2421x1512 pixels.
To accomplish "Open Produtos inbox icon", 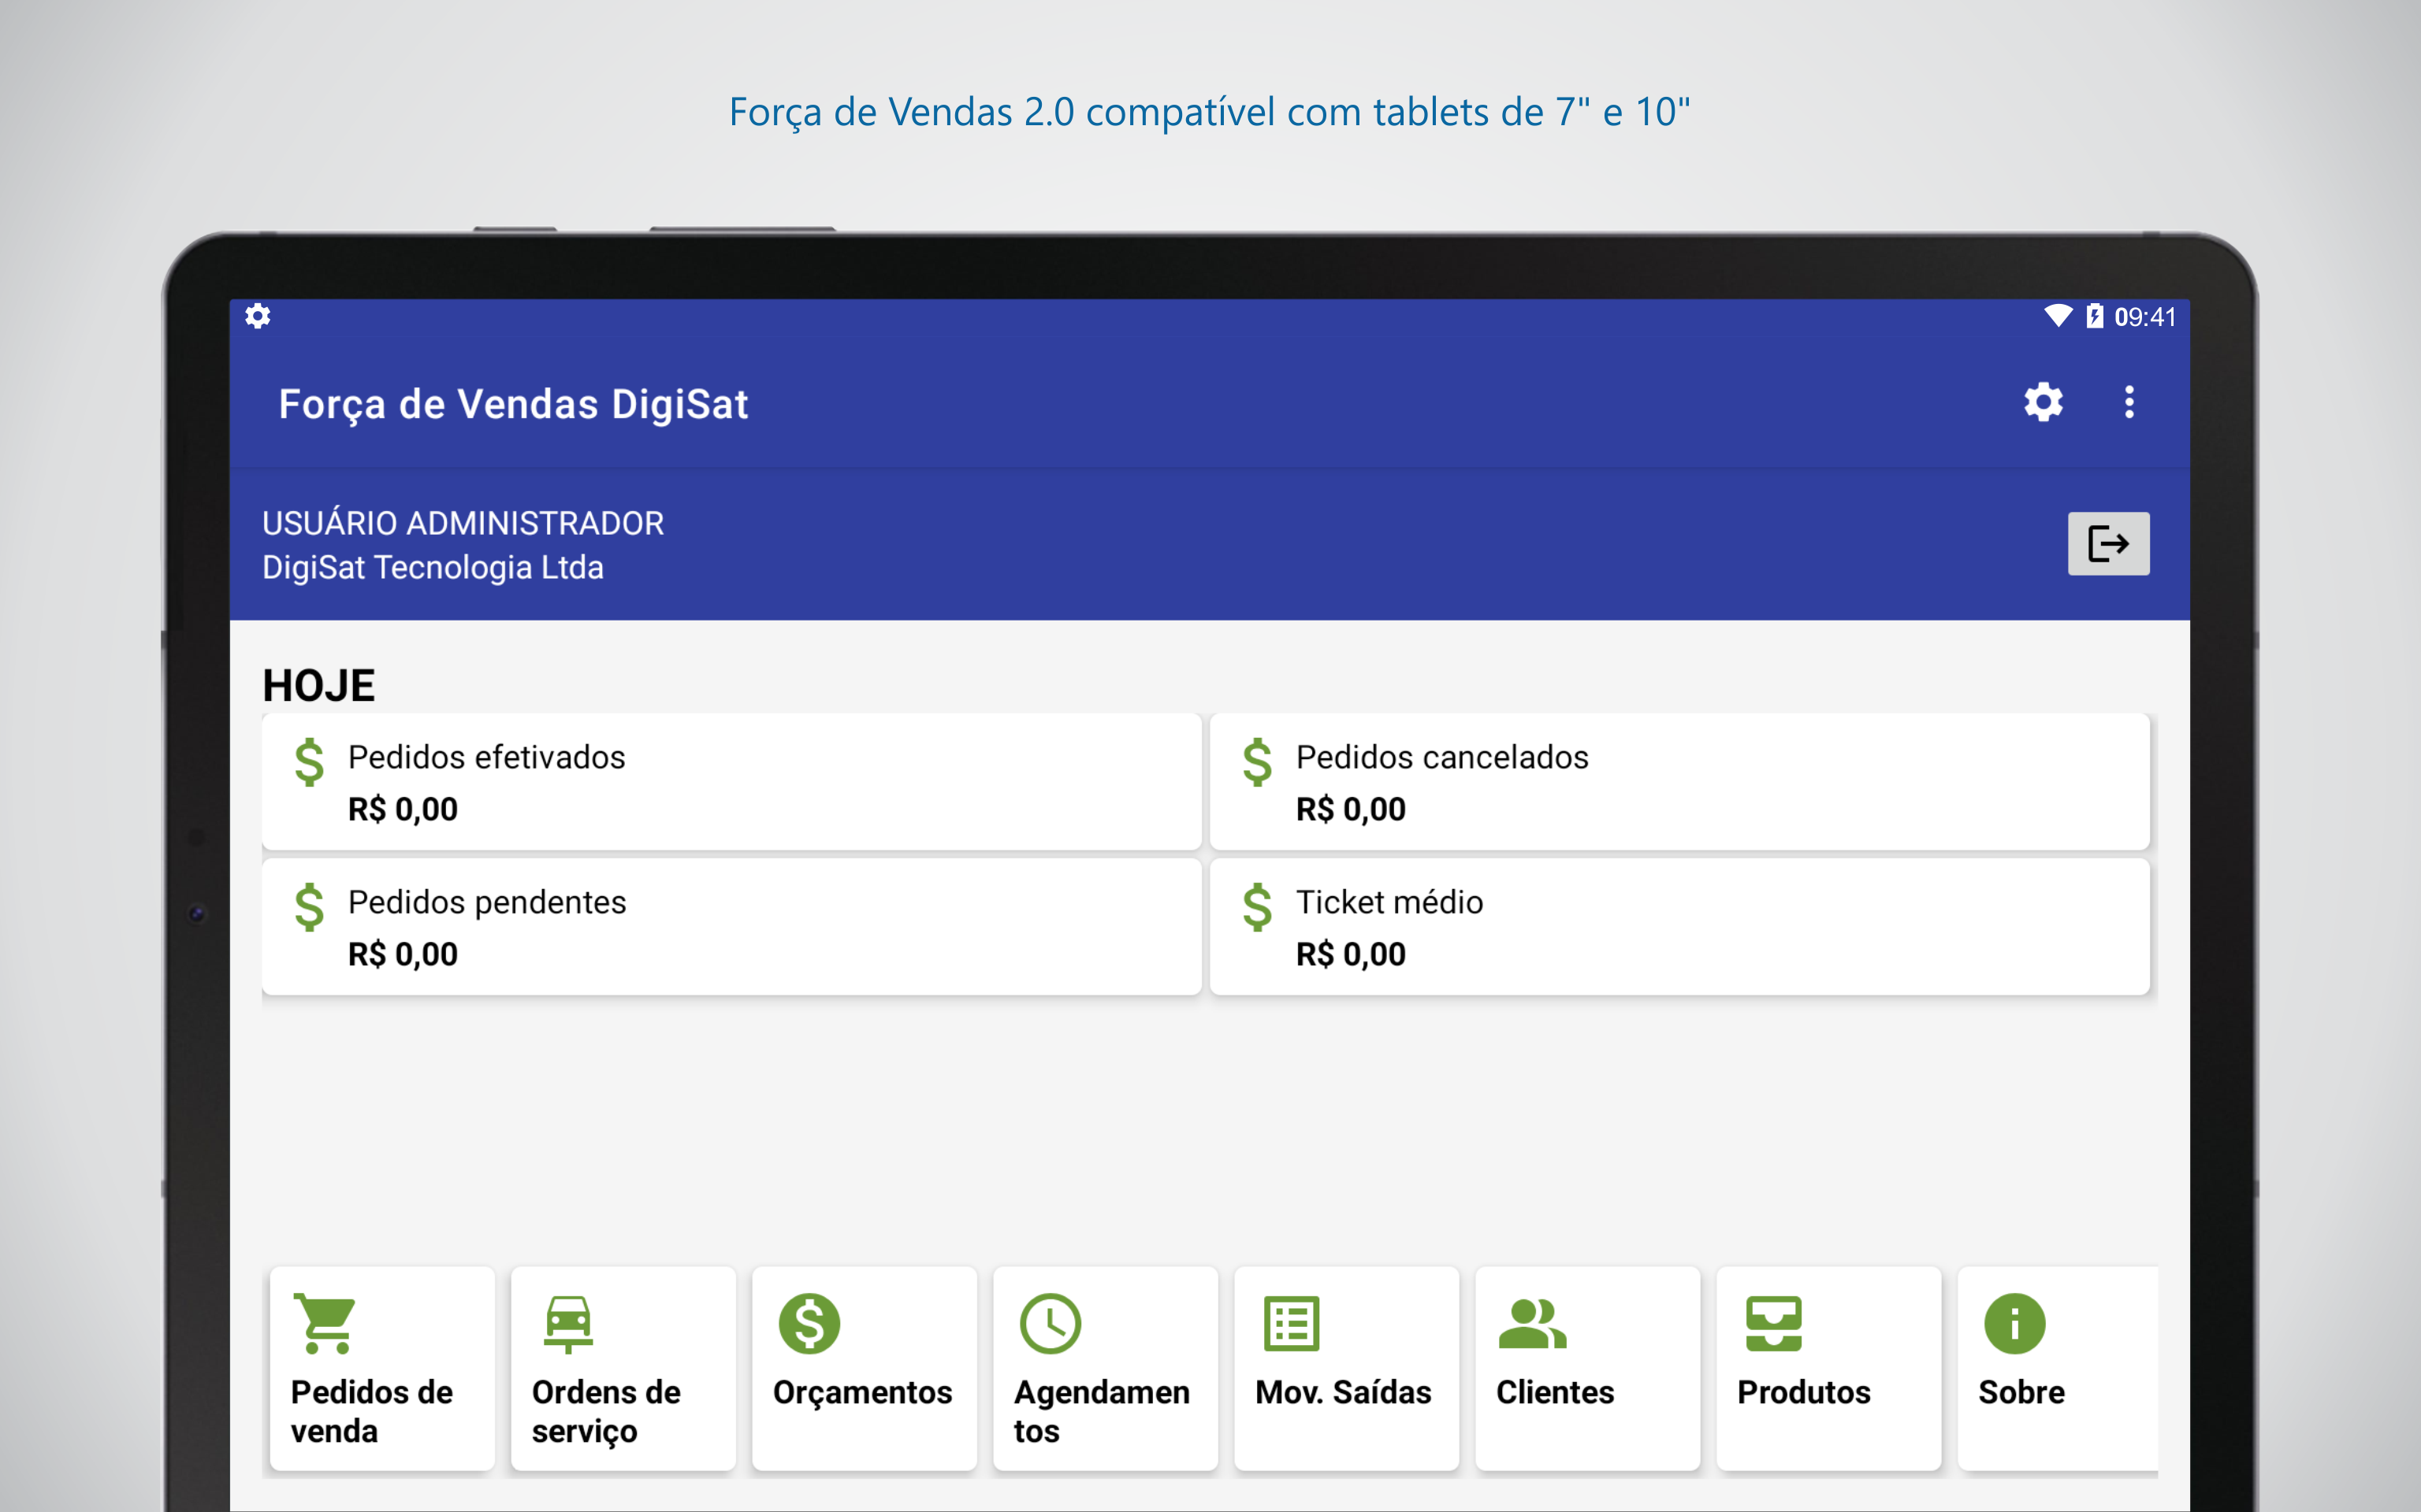I will pyautogui.click(x=1774, y=1323).
